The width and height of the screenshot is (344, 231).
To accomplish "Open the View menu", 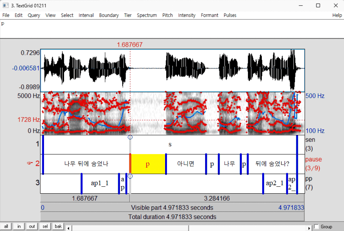I will pyautogui.click(x=51, y=15).
